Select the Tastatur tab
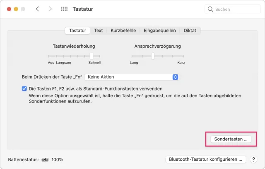 pyautogui.click(x=77, y=30)
